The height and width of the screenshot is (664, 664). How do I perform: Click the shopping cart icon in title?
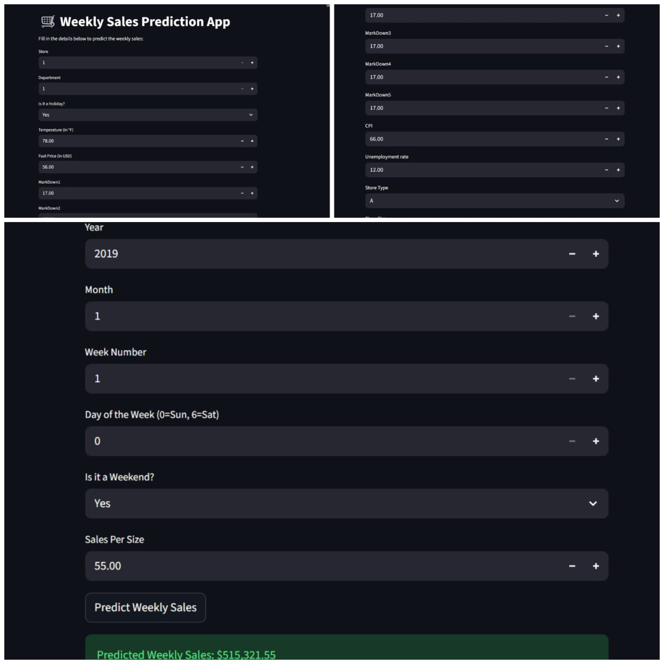click(48, 21)
